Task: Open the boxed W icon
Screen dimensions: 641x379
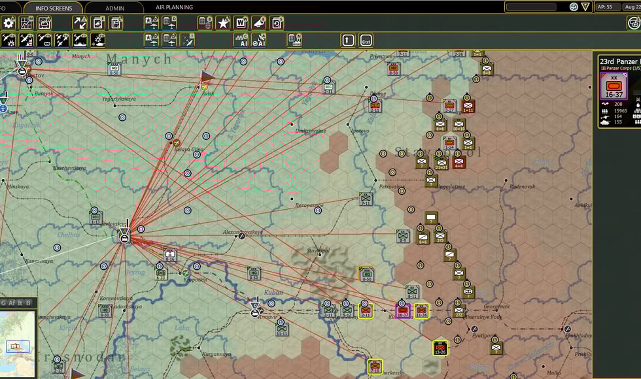Action: 241,23
